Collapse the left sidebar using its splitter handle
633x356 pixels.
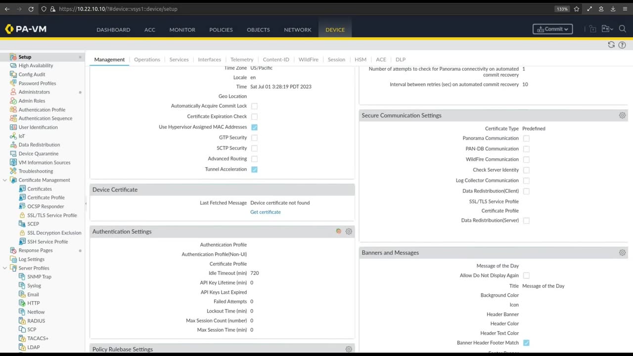click(86, 203)
